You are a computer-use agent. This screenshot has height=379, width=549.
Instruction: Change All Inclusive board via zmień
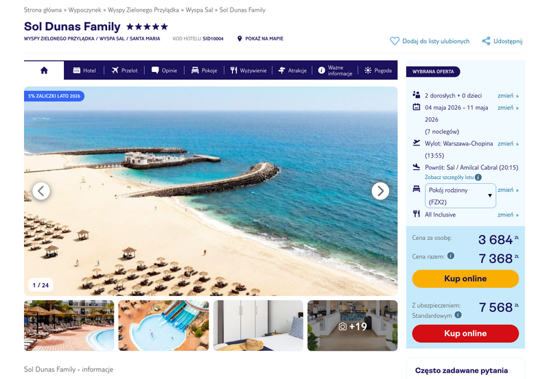[x=508, y=215]
